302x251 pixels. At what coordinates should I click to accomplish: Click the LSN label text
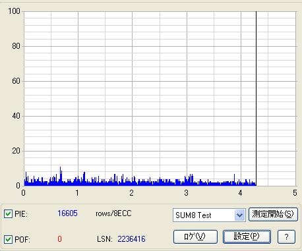[105, 239]
